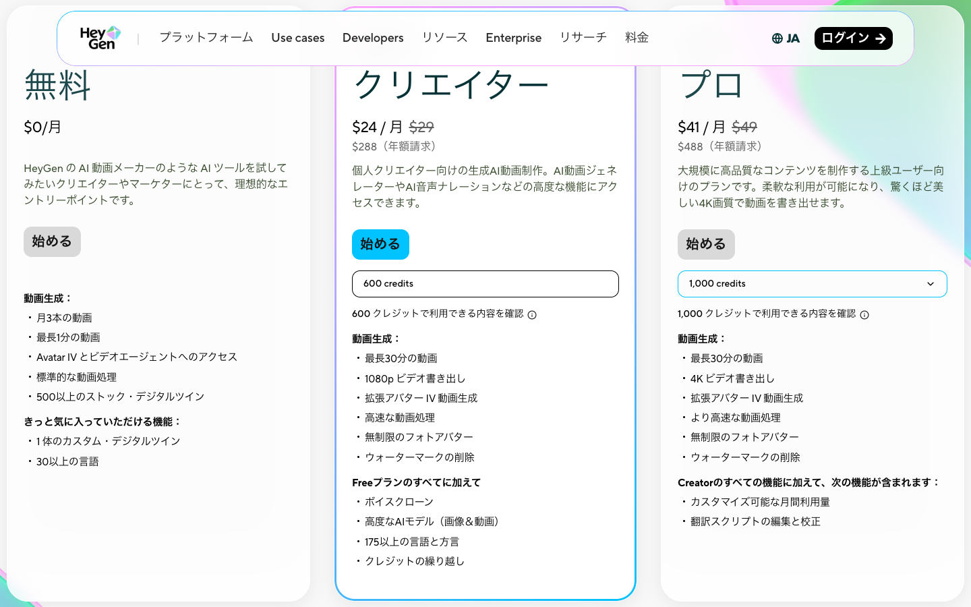971x607 pixels.
Task: Click 1 体のカスタム・デジタルツイン
Action: coord(109,441)
